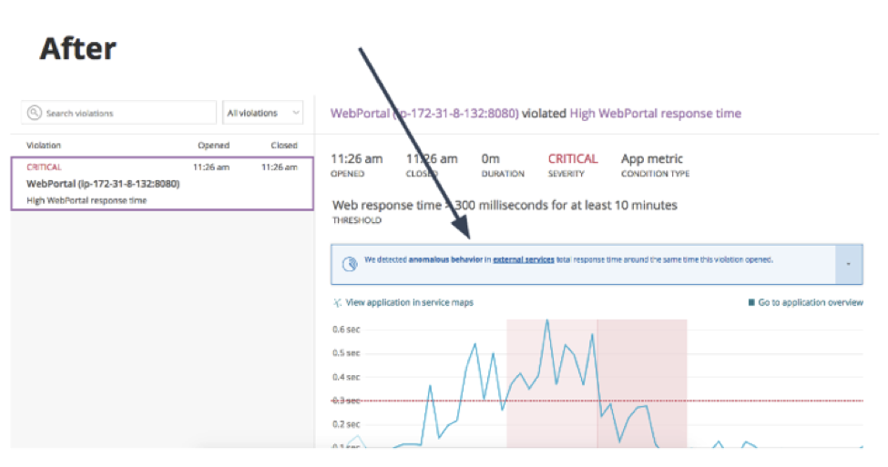Screen dimensions: 888x467
Task: Open the WebPortal (ip-172-31-8-132:8080) header link
Action: (x=424, y=113)
